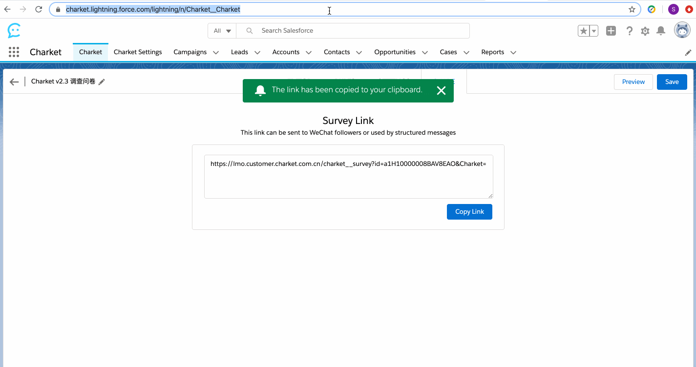The height and width of the screenshot is (367, 696).
Task: Open Global Actions plus icon
Action: [x=611, y=31]
